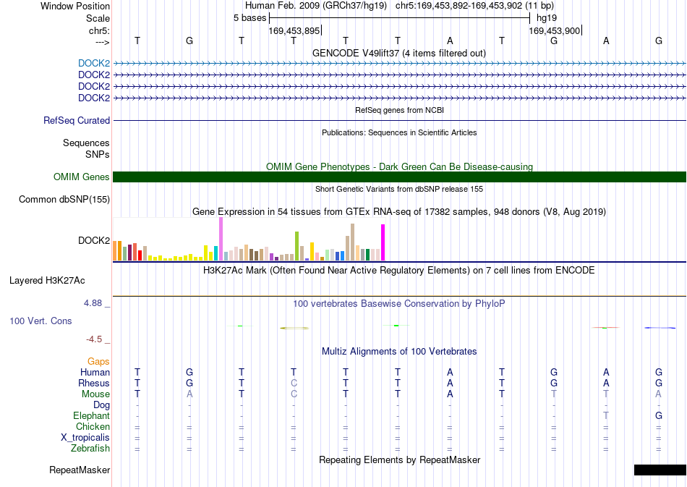Select the Common dbSNP(155) track label
Image resolution: width=687 pixels, height=487 pixels.
click(64, 200)
